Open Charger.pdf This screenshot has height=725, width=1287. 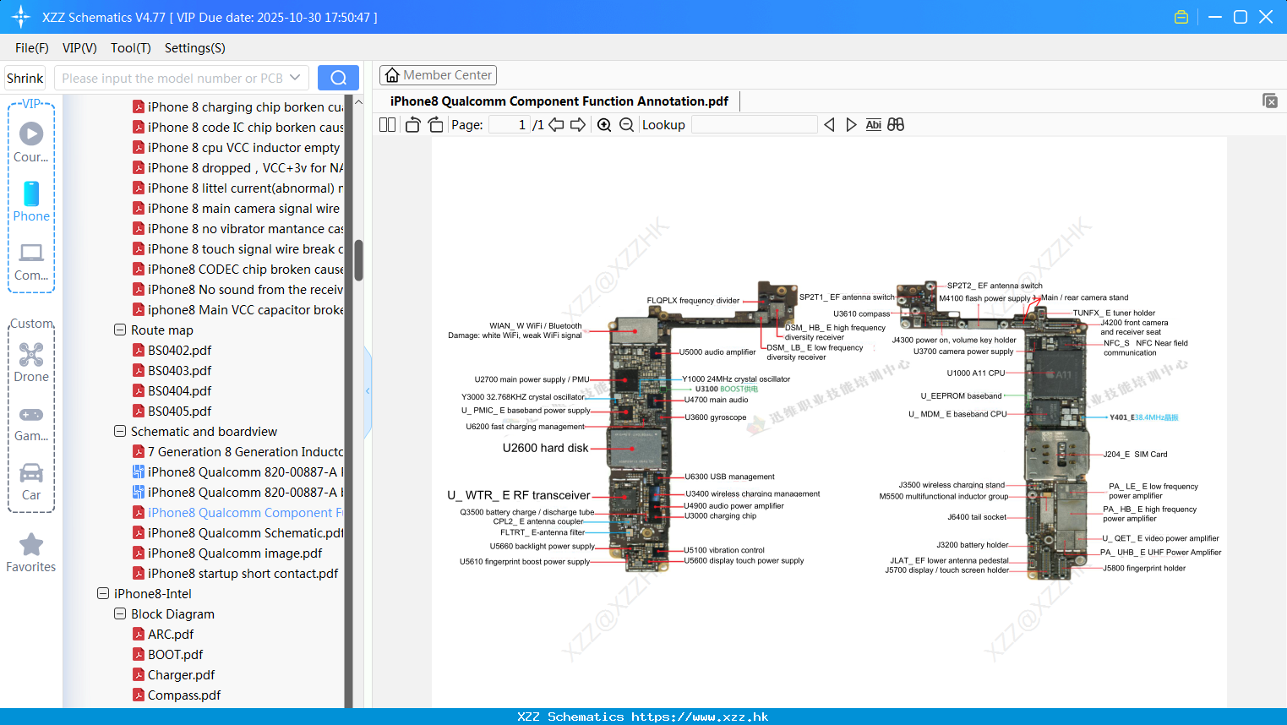(x=173, y=674)
